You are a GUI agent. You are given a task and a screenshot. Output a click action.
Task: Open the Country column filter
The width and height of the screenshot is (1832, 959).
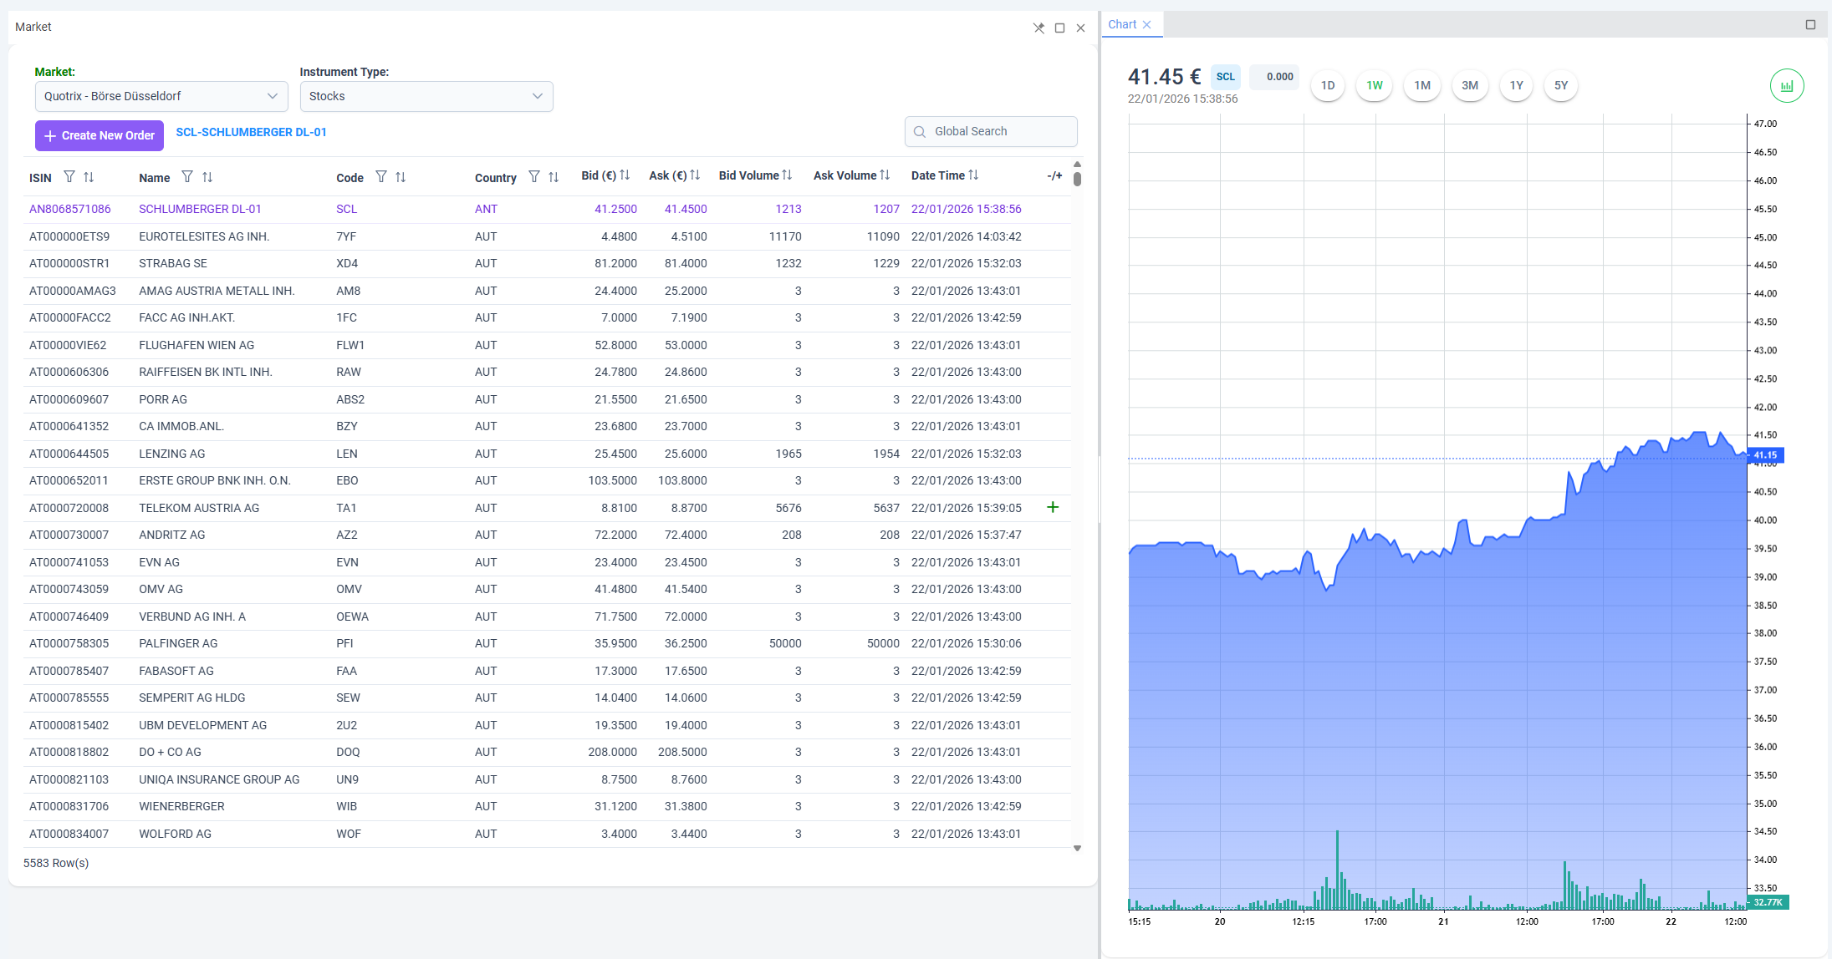click(x=534, y=177)
